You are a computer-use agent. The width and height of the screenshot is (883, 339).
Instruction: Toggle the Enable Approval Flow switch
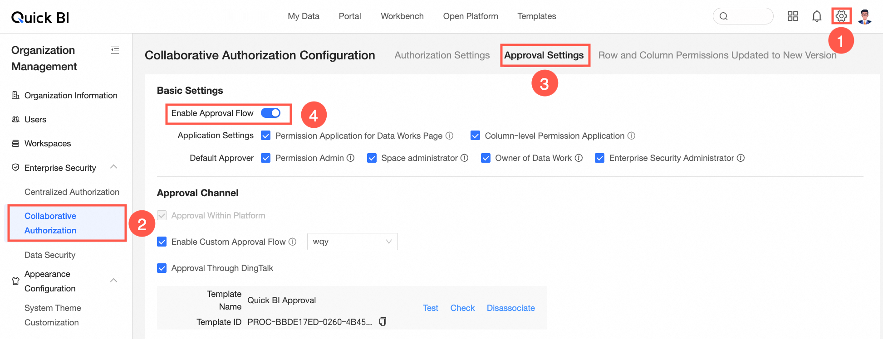coord(271,113)
